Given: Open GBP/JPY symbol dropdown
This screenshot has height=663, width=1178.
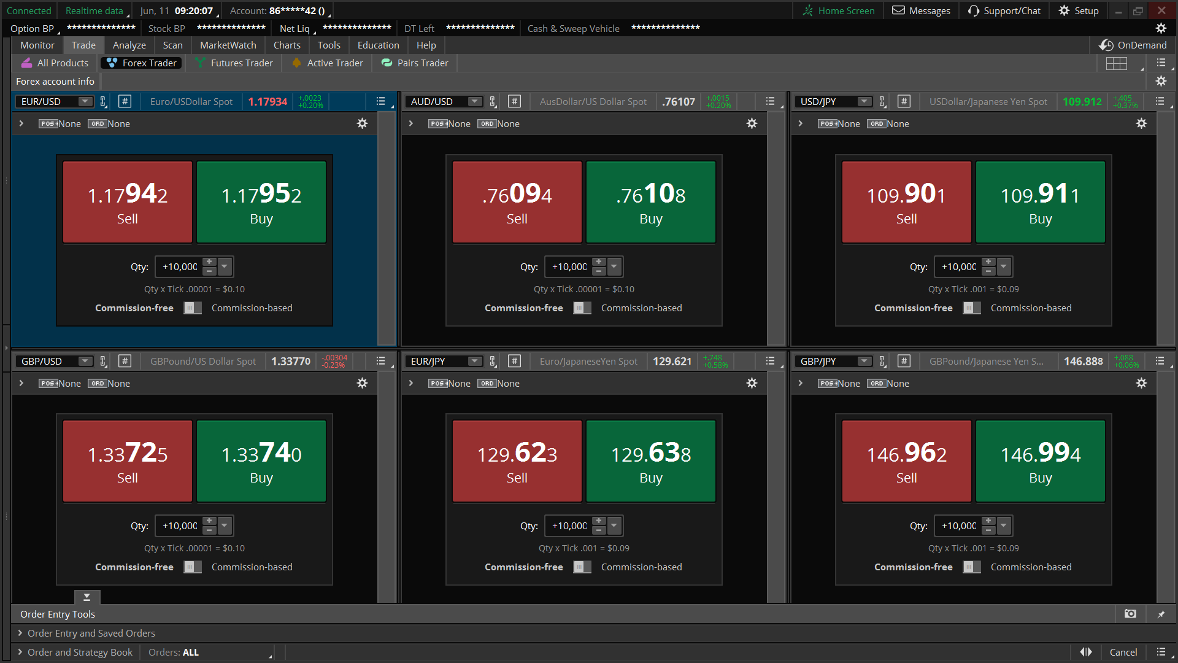Looking at the screenshot, I should point(864,361).
